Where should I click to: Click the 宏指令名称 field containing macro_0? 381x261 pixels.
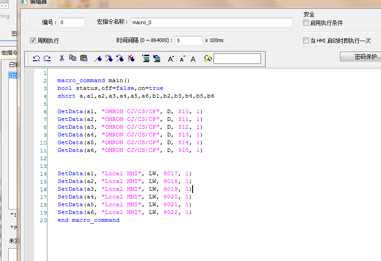[211, 22]
